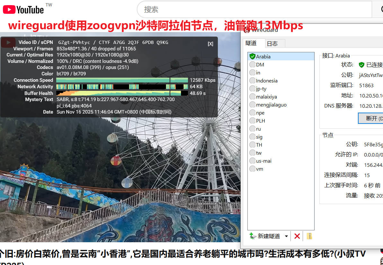Viewport: 383px width, 265px height.
Task: Click the status circle icon beside ru
Action: click(252, 129)
